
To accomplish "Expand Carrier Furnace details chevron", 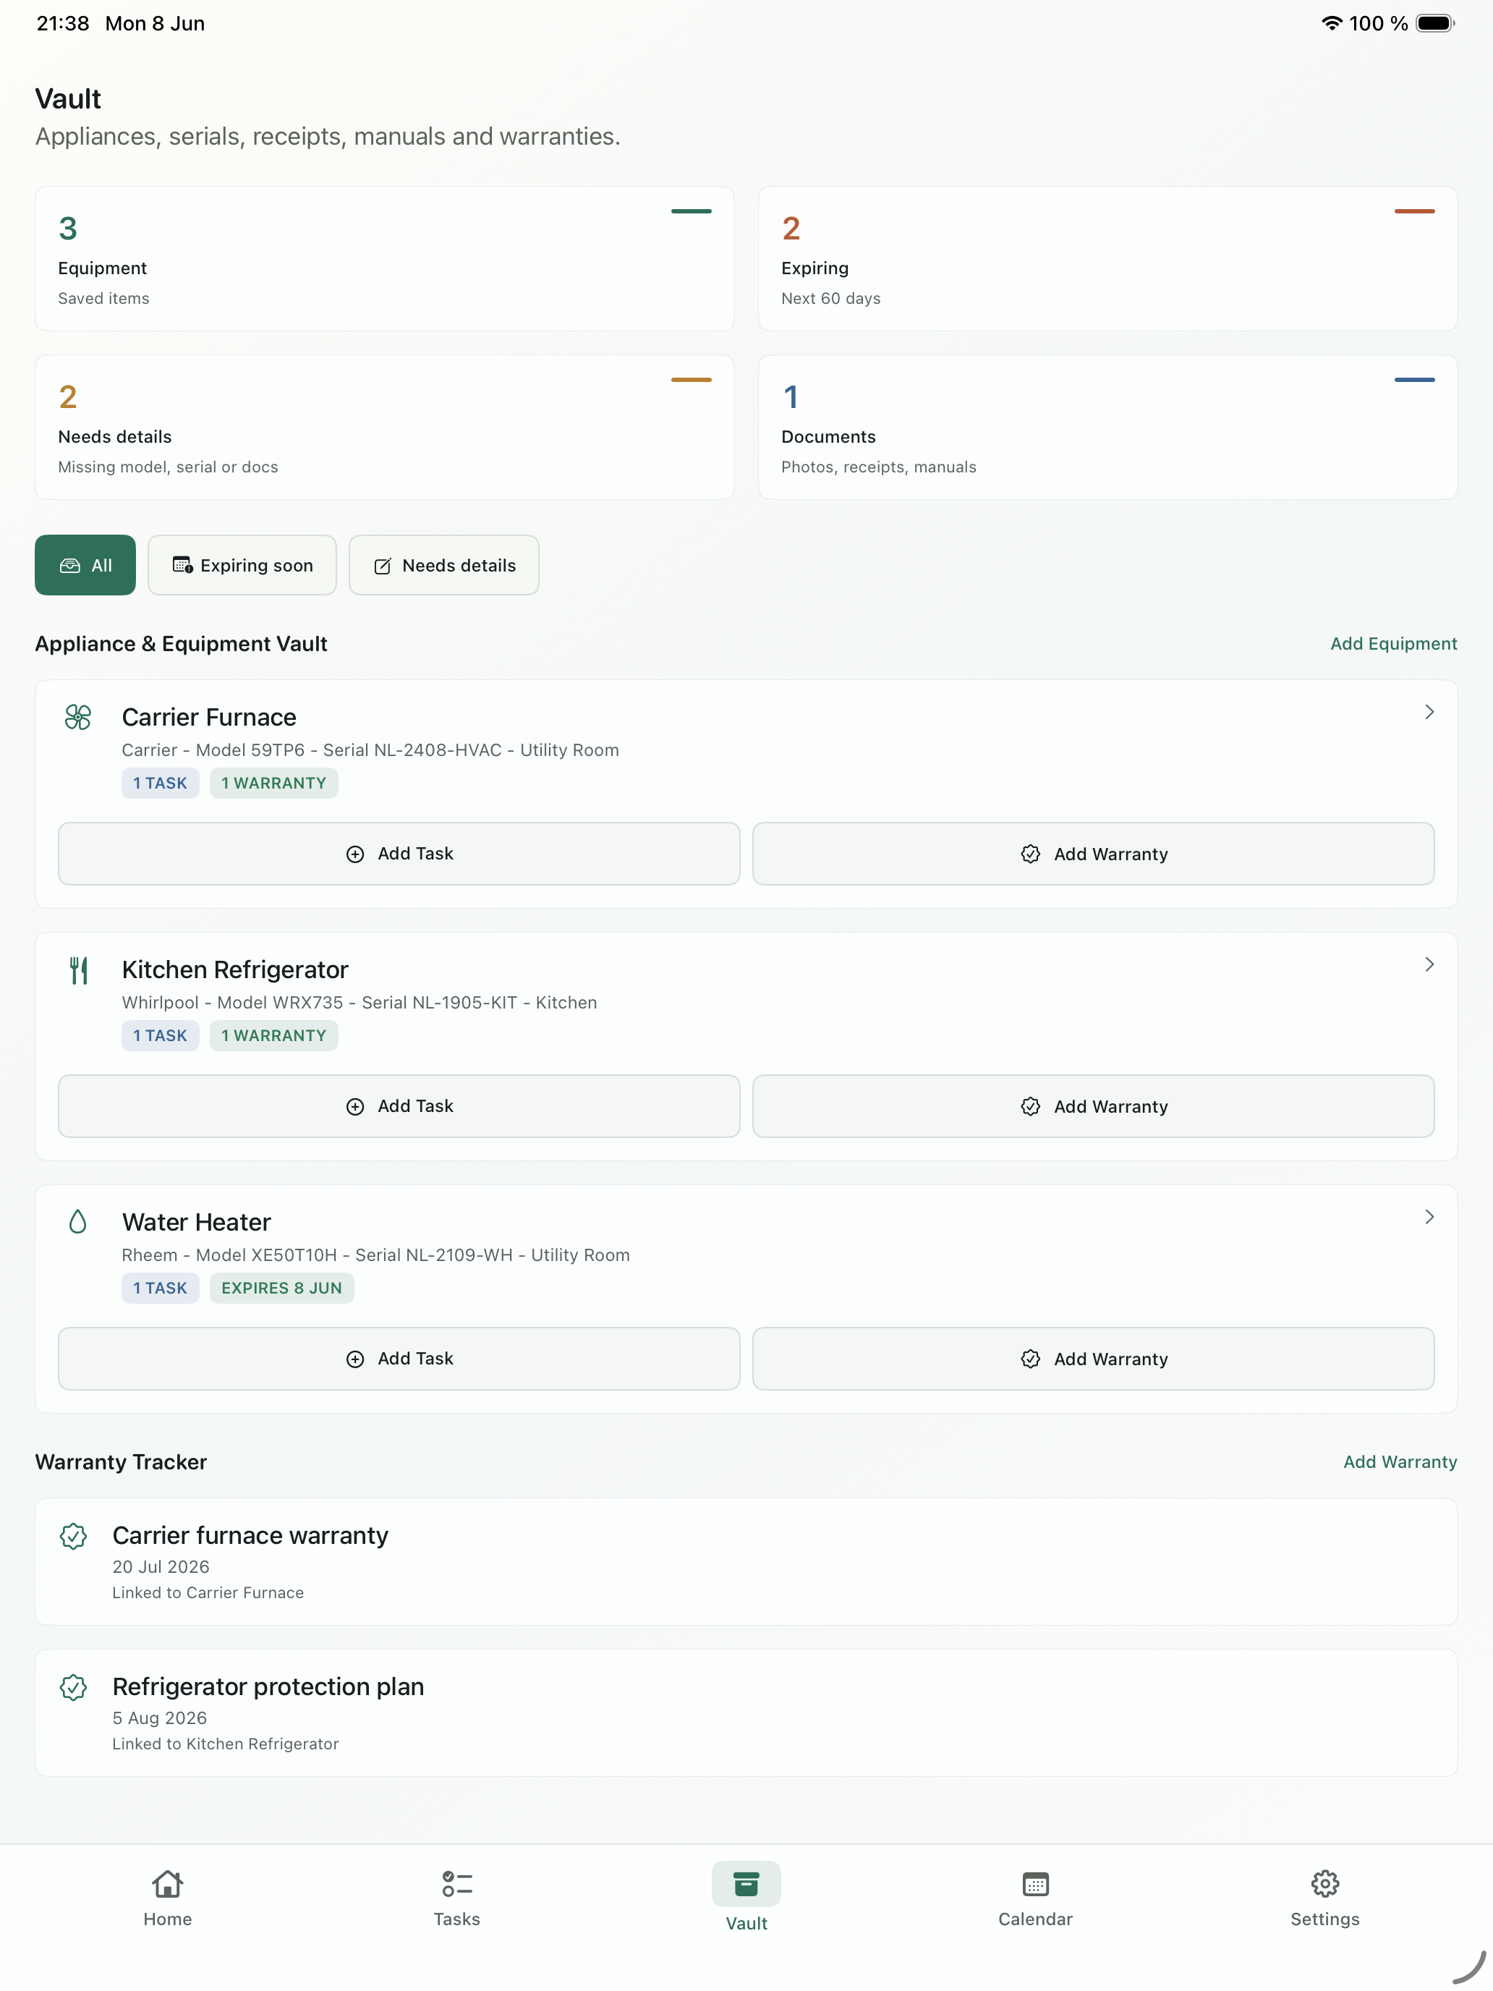I will [1429, 712].
